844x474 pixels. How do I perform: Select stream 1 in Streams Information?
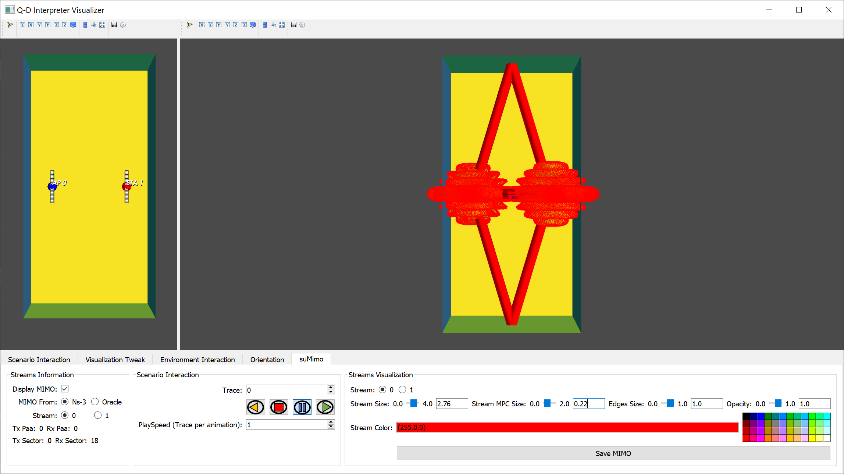98,415
